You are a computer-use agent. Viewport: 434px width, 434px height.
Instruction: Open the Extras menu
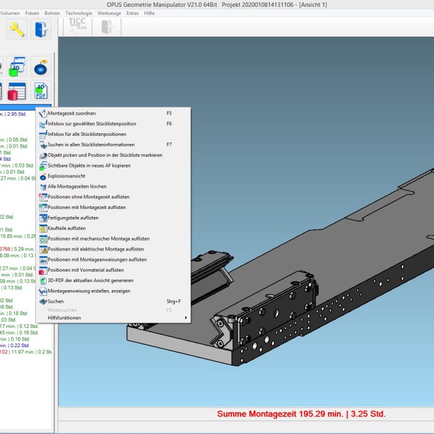coord(132,13)
